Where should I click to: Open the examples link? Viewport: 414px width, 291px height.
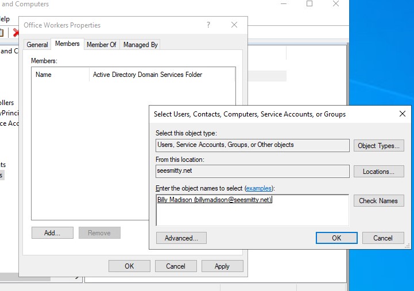(x=259, y=188)
